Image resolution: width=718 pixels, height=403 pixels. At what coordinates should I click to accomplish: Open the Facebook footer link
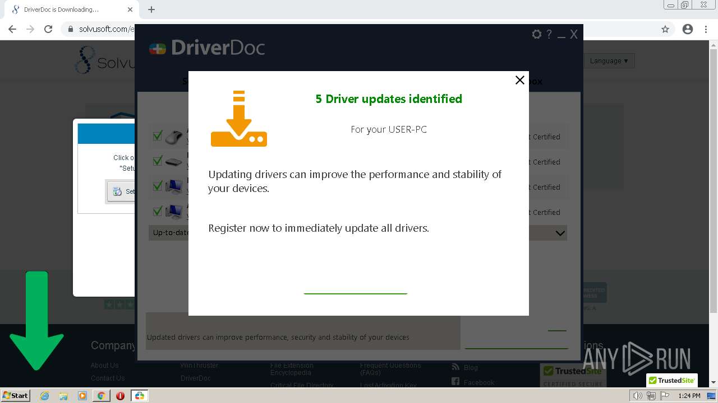click(479, 383)
